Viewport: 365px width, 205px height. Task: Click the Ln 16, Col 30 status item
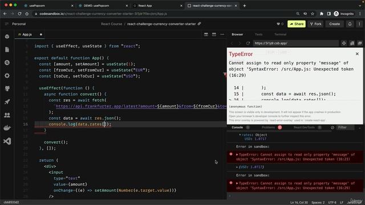(299, 203)
